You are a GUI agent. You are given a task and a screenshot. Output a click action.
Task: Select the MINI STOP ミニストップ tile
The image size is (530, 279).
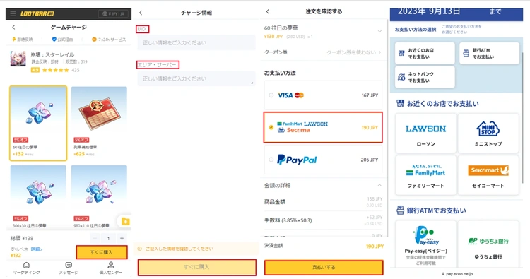pos(488,133)
